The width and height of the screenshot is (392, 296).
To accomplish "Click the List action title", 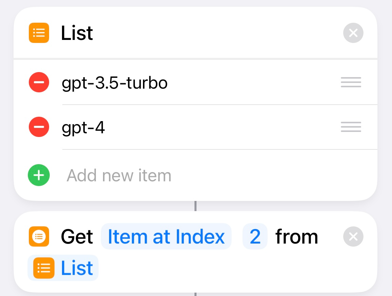I will tap(77, 33).
